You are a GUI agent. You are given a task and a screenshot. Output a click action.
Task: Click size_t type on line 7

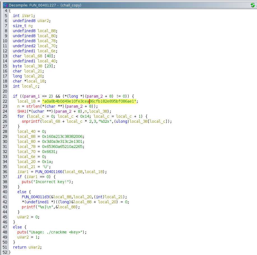click(20, 26)
